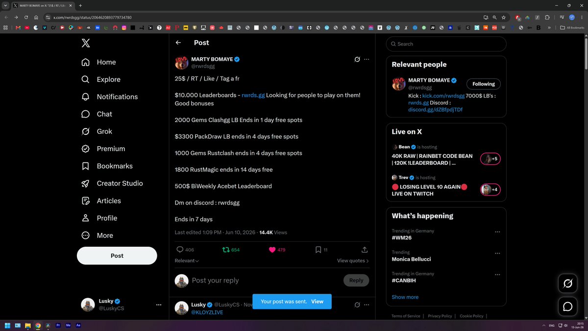The image size is (588, 331).
Task: Open the Home page from the sidebar
Action: point(98,62)
